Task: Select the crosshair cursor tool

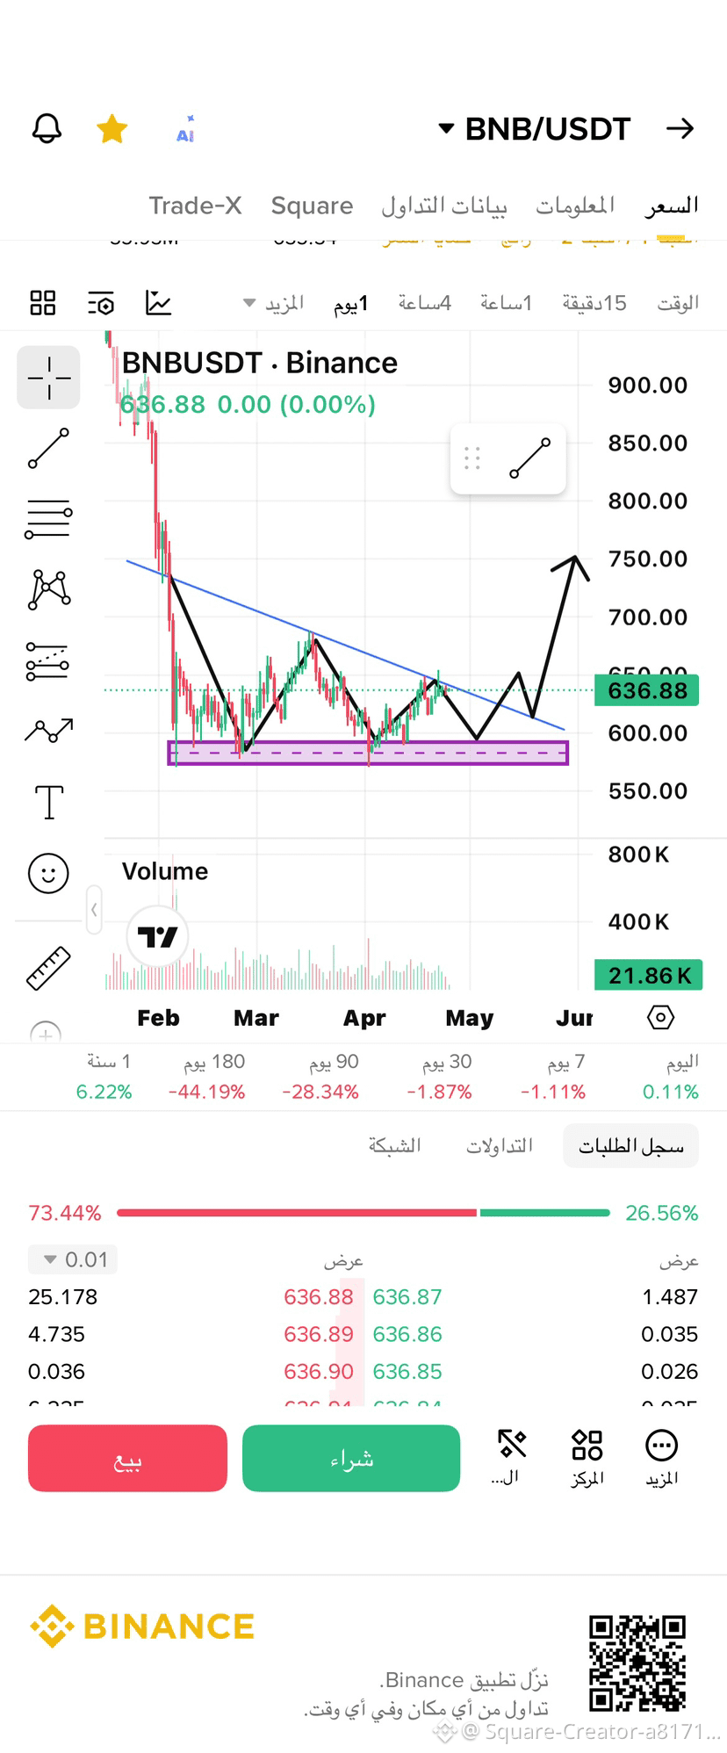Action: (x=48, y=378)
